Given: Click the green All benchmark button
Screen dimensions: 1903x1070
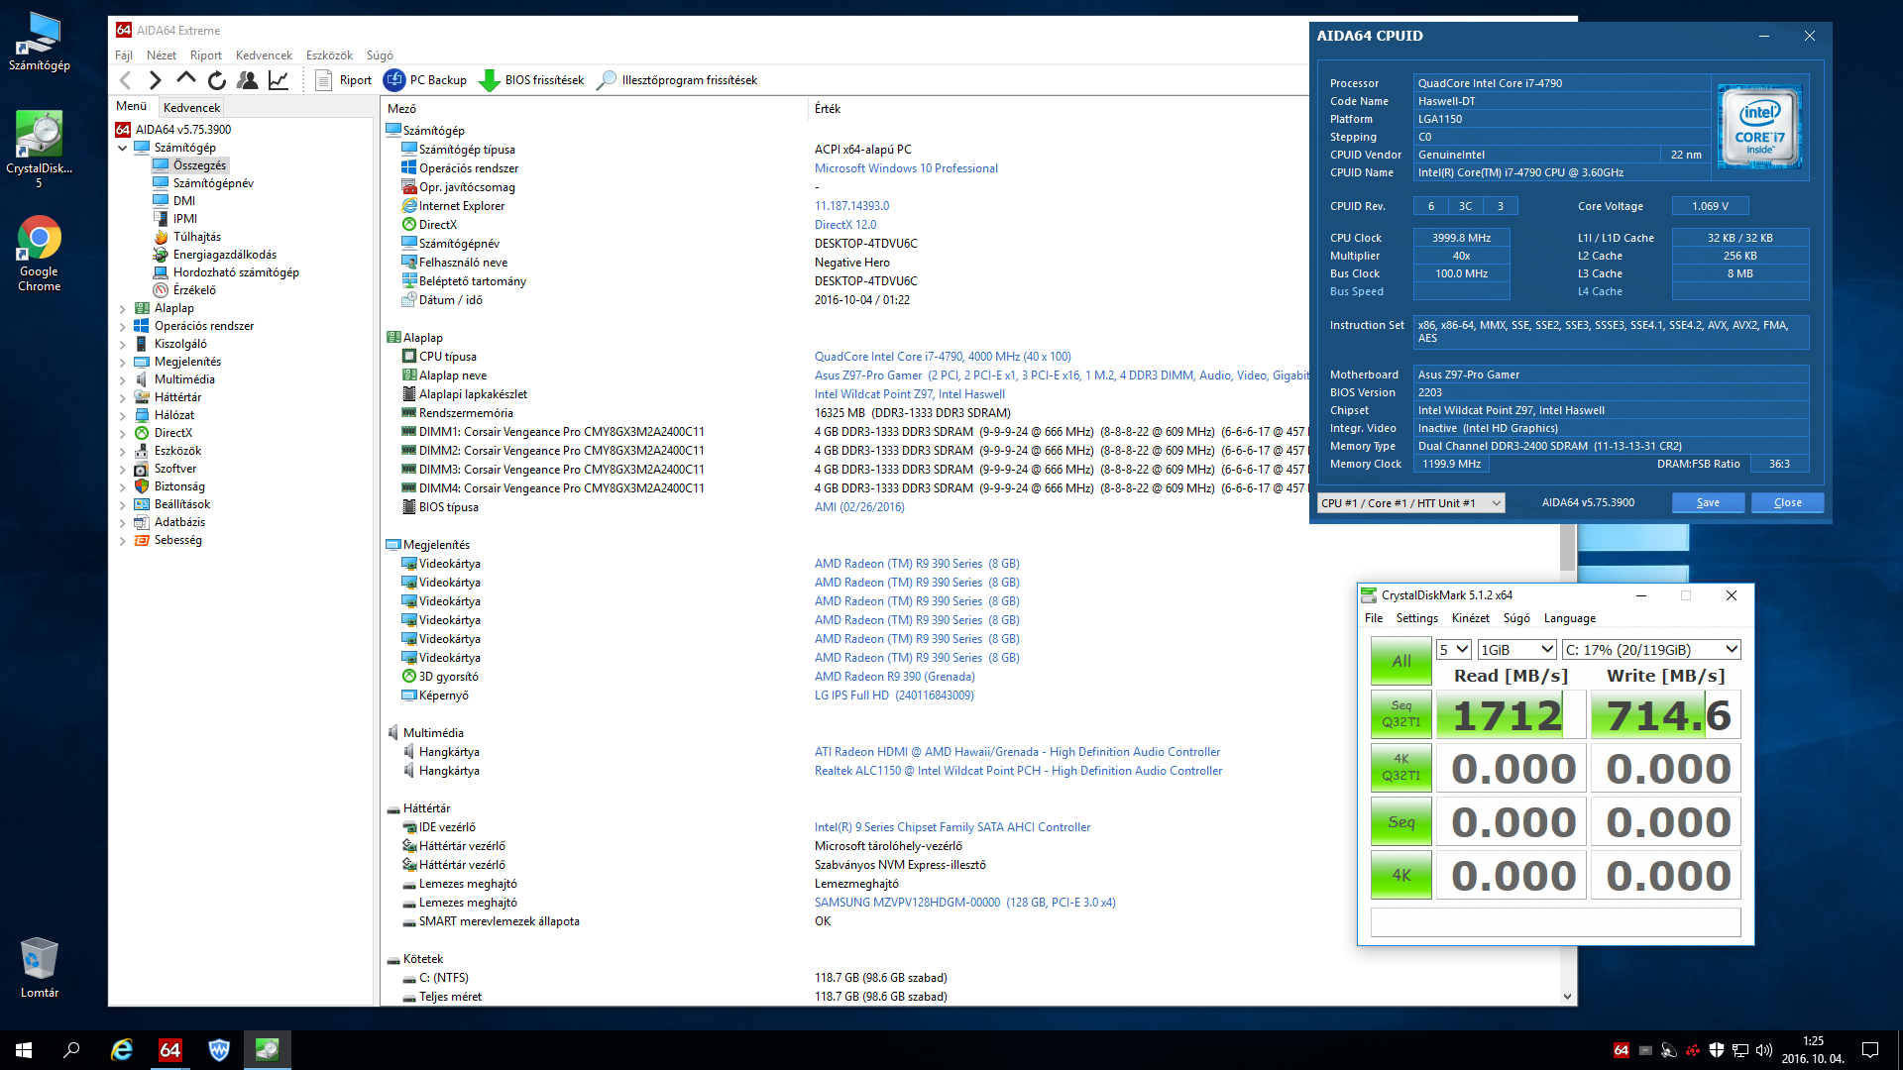Looking at the screenshot, I should (1400, 661).
